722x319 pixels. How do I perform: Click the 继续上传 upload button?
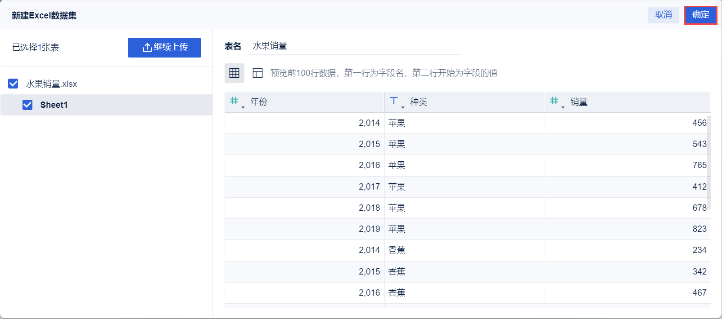click(164, 48)
